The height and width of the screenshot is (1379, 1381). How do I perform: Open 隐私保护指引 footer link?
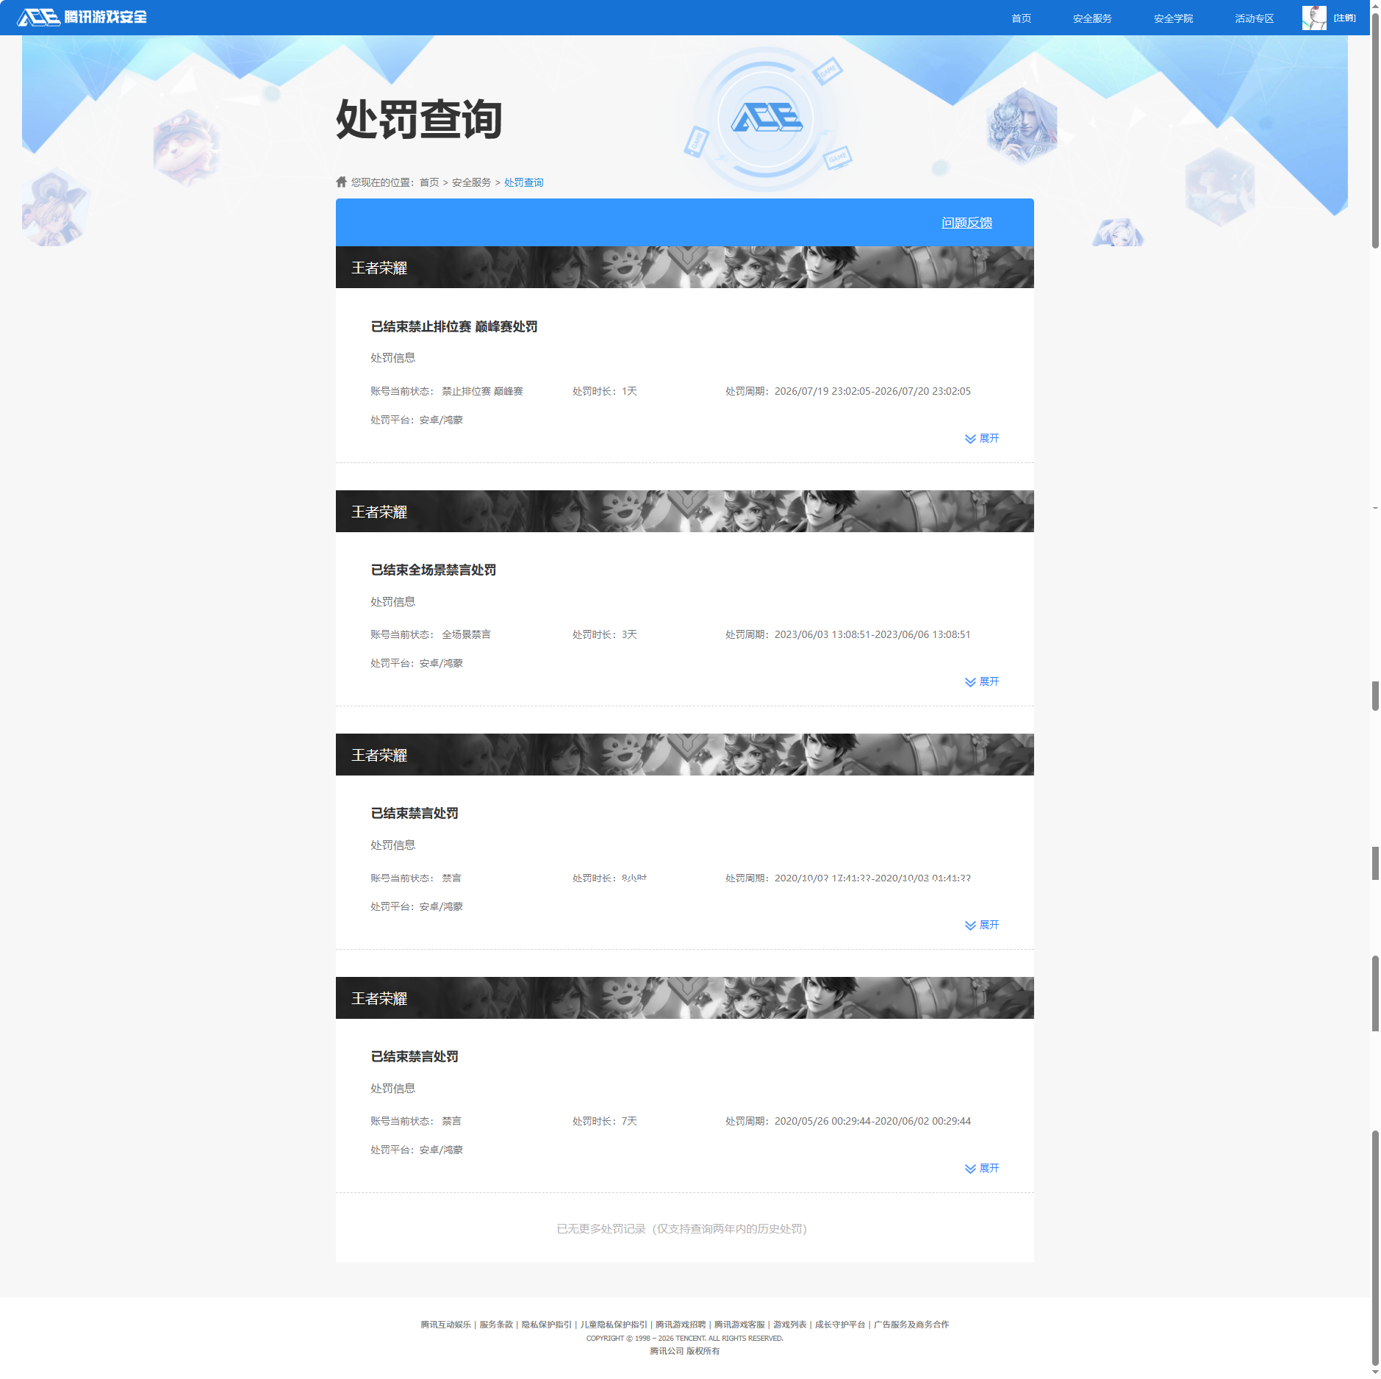click(x=547, y=1325)
